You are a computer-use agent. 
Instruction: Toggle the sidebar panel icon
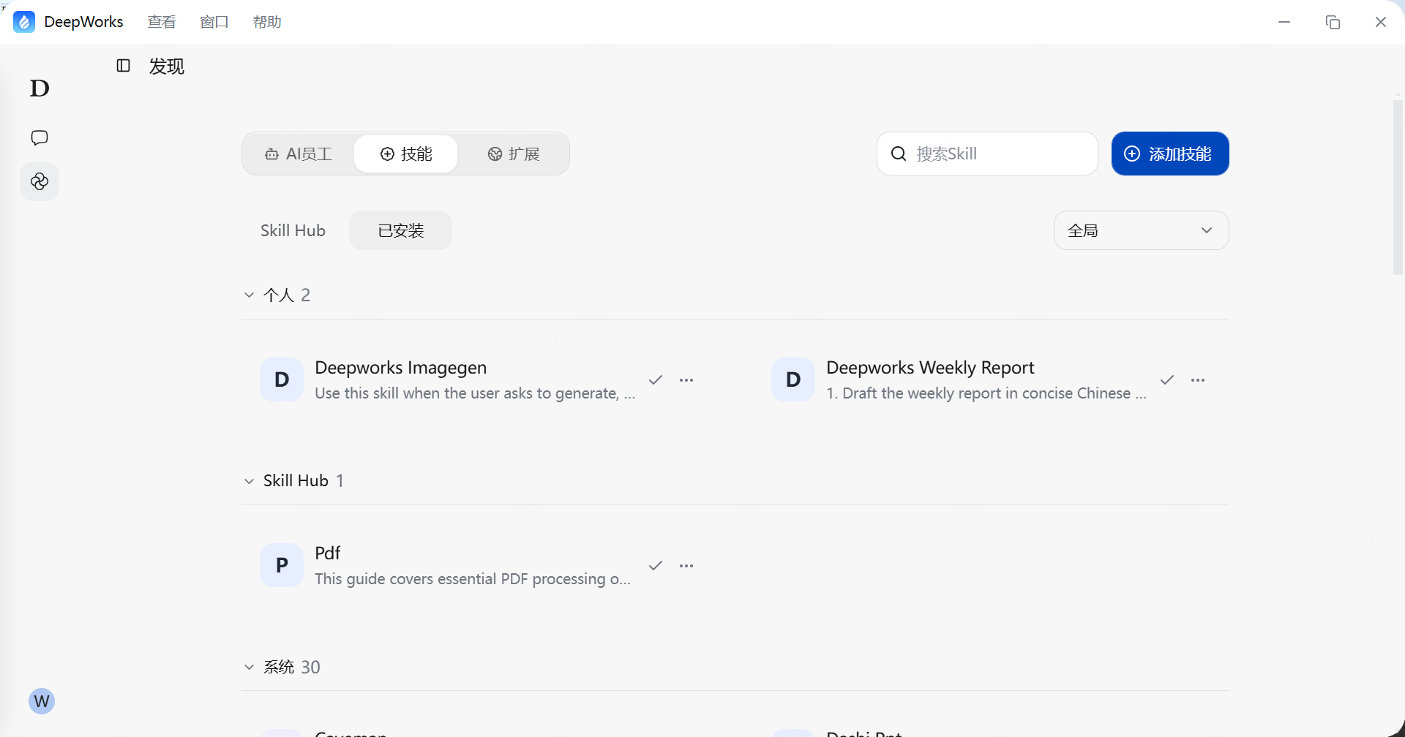124,66
